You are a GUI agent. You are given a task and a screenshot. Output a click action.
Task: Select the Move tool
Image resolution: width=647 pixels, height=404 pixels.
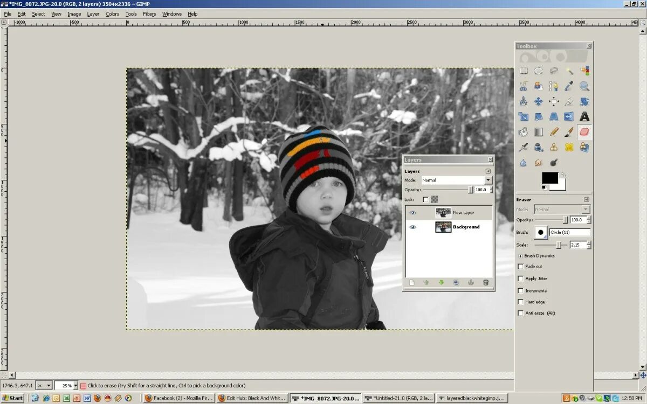pyautogui.click(x=539, y=101)
